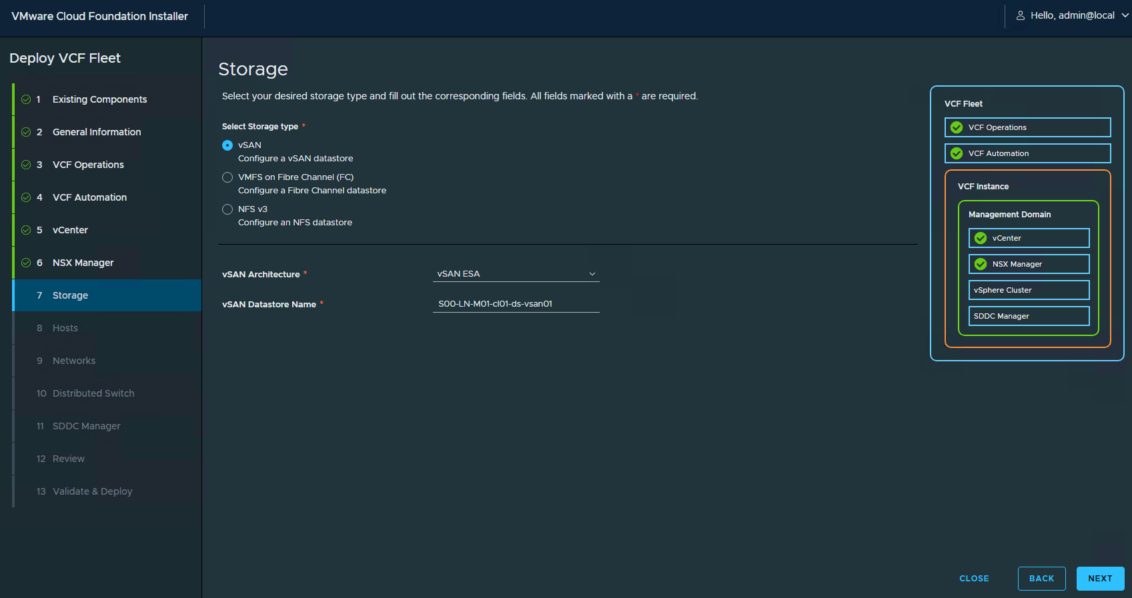
Task: Click the 'Storage' page heading
Action: coord(253,69)
